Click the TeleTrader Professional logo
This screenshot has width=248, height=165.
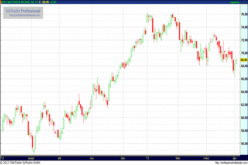24,10
